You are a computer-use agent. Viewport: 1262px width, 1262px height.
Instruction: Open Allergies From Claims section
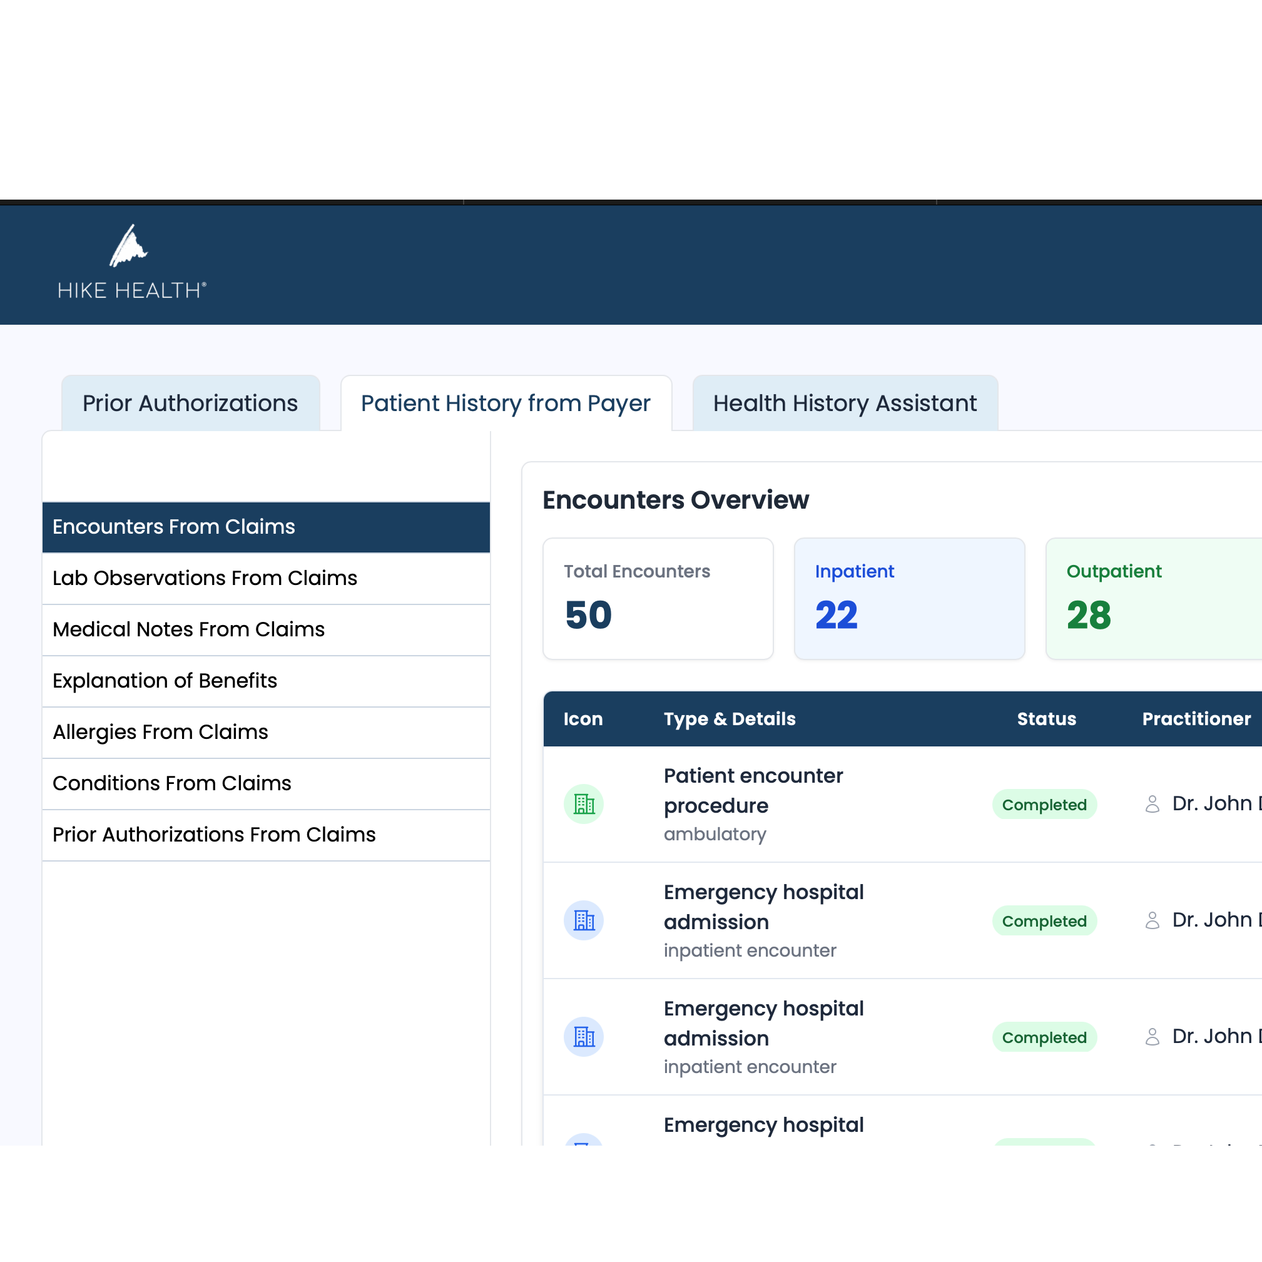(x=160, y=731)
